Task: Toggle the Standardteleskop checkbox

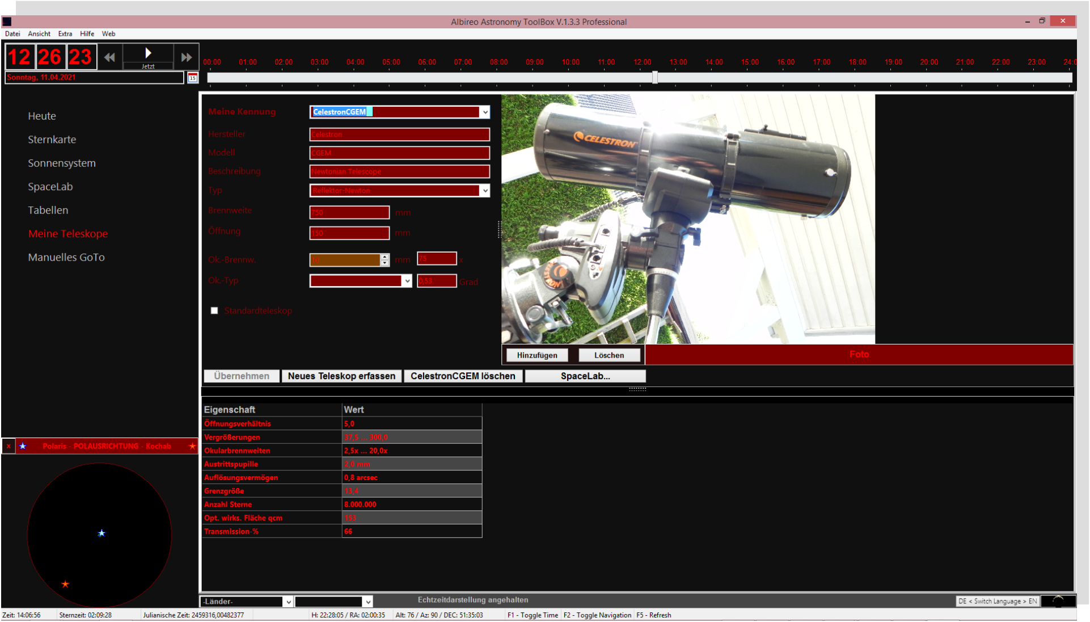Action: coord(214,310)
